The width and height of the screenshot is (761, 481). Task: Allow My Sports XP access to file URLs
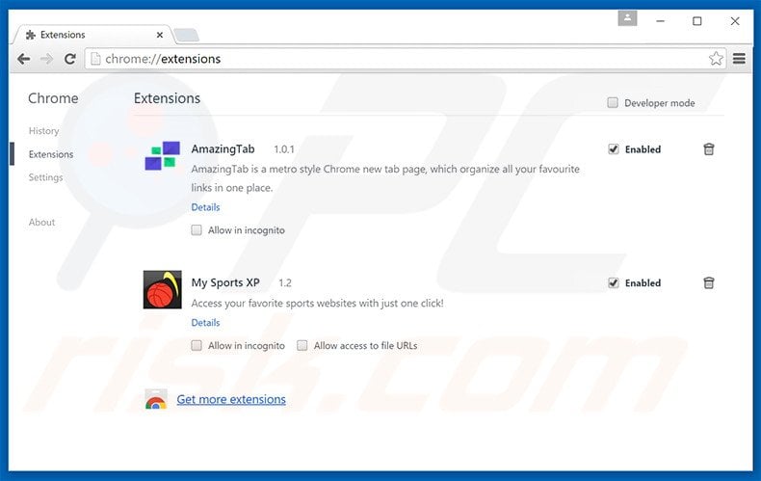coord(302,345)
